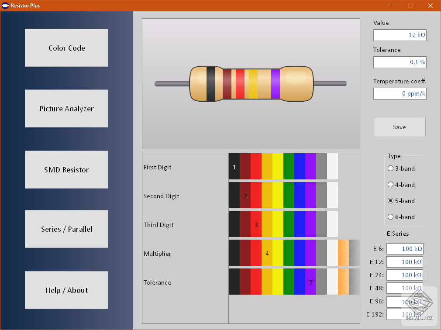Select blue for the Second Digit band
This screenshot has height=330, width=441.
click(x=299, y=196)
